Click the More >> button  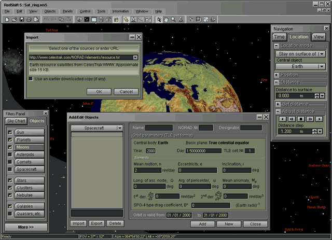25,227
